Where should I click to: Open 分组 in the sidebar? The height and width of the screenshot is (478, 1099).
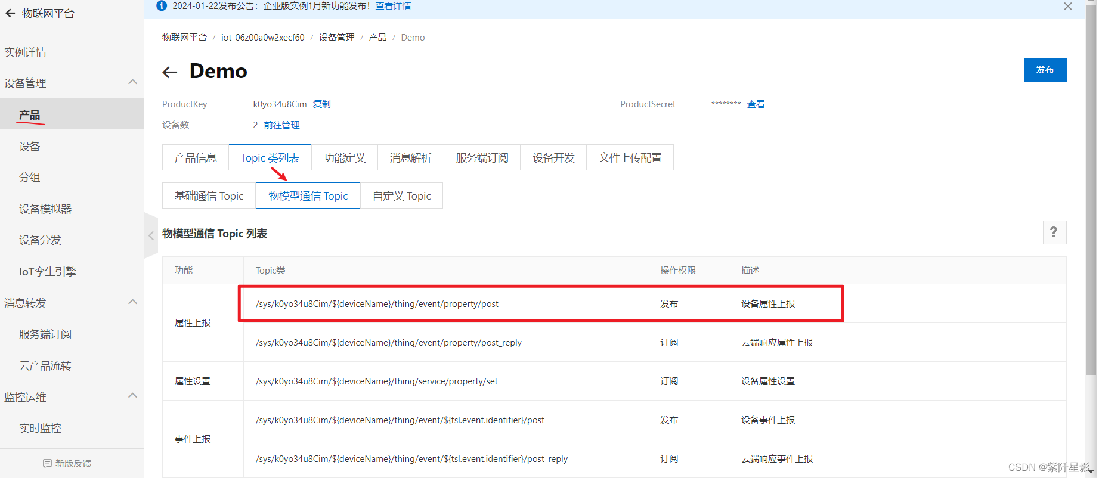point(29,178)
